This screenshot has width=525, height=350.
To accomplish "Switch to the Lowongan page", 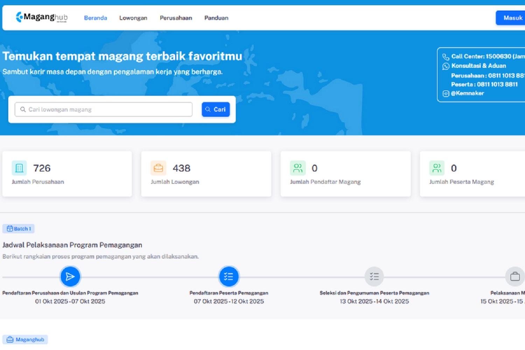I will (x=133, y=18).
